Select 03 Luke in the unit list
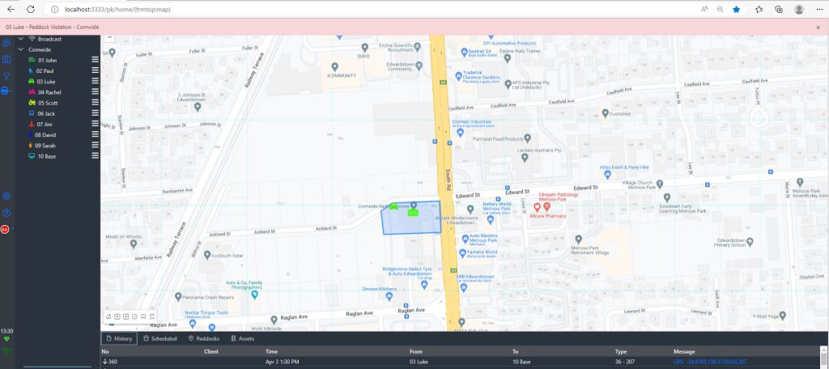The height and width of the screenshot is (369, 829). point(46,82)
